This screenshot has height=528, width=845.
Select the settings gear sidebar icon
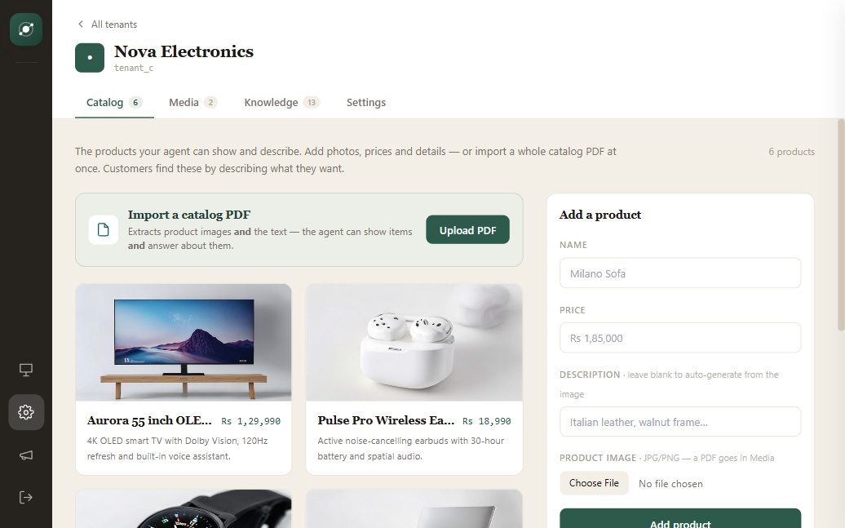coord(26,412)
